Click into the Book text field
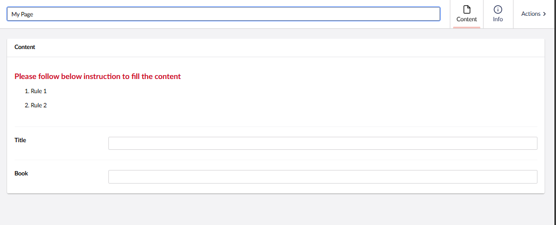This screenshot has width=556, height=225. [322, 177]
